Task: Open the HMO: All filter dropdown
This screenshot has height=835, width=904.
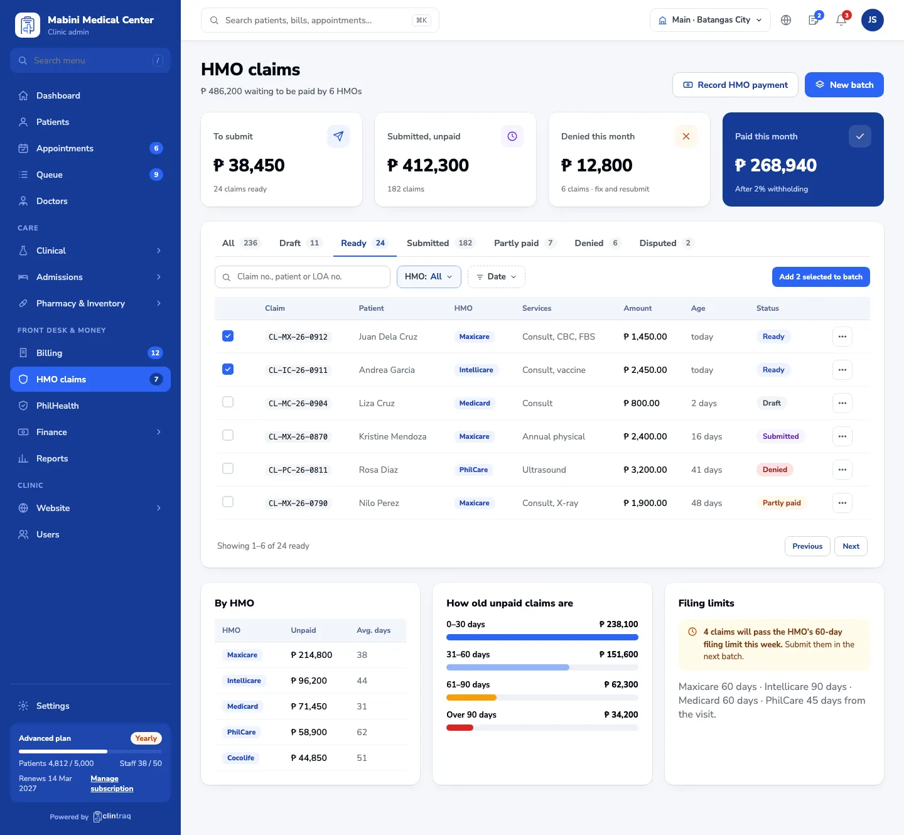Action: [429, 277]
